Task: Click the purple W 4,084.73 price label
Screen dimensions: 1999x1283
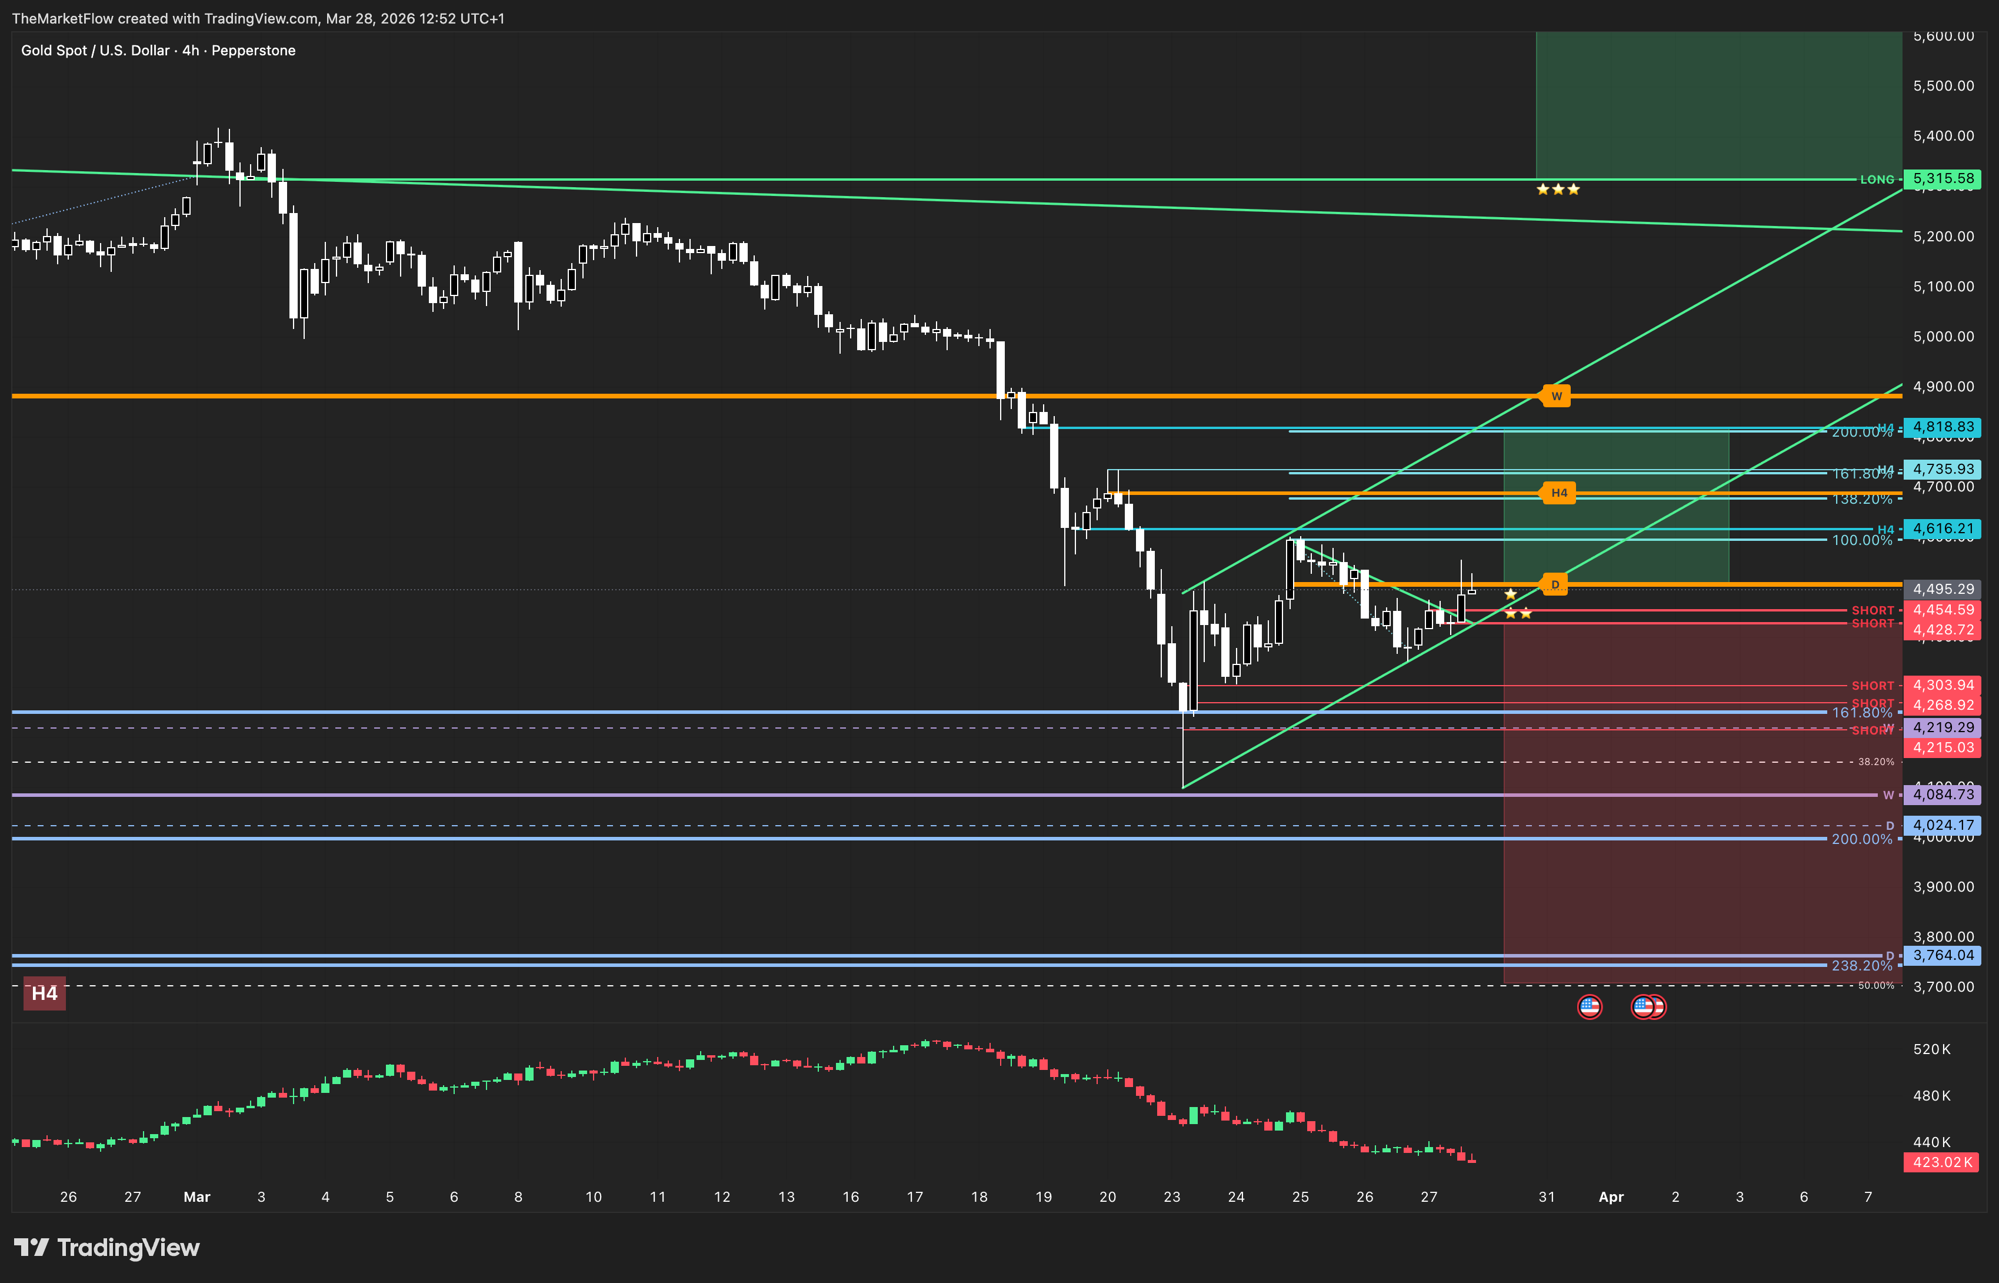Action: (1943, 794)
